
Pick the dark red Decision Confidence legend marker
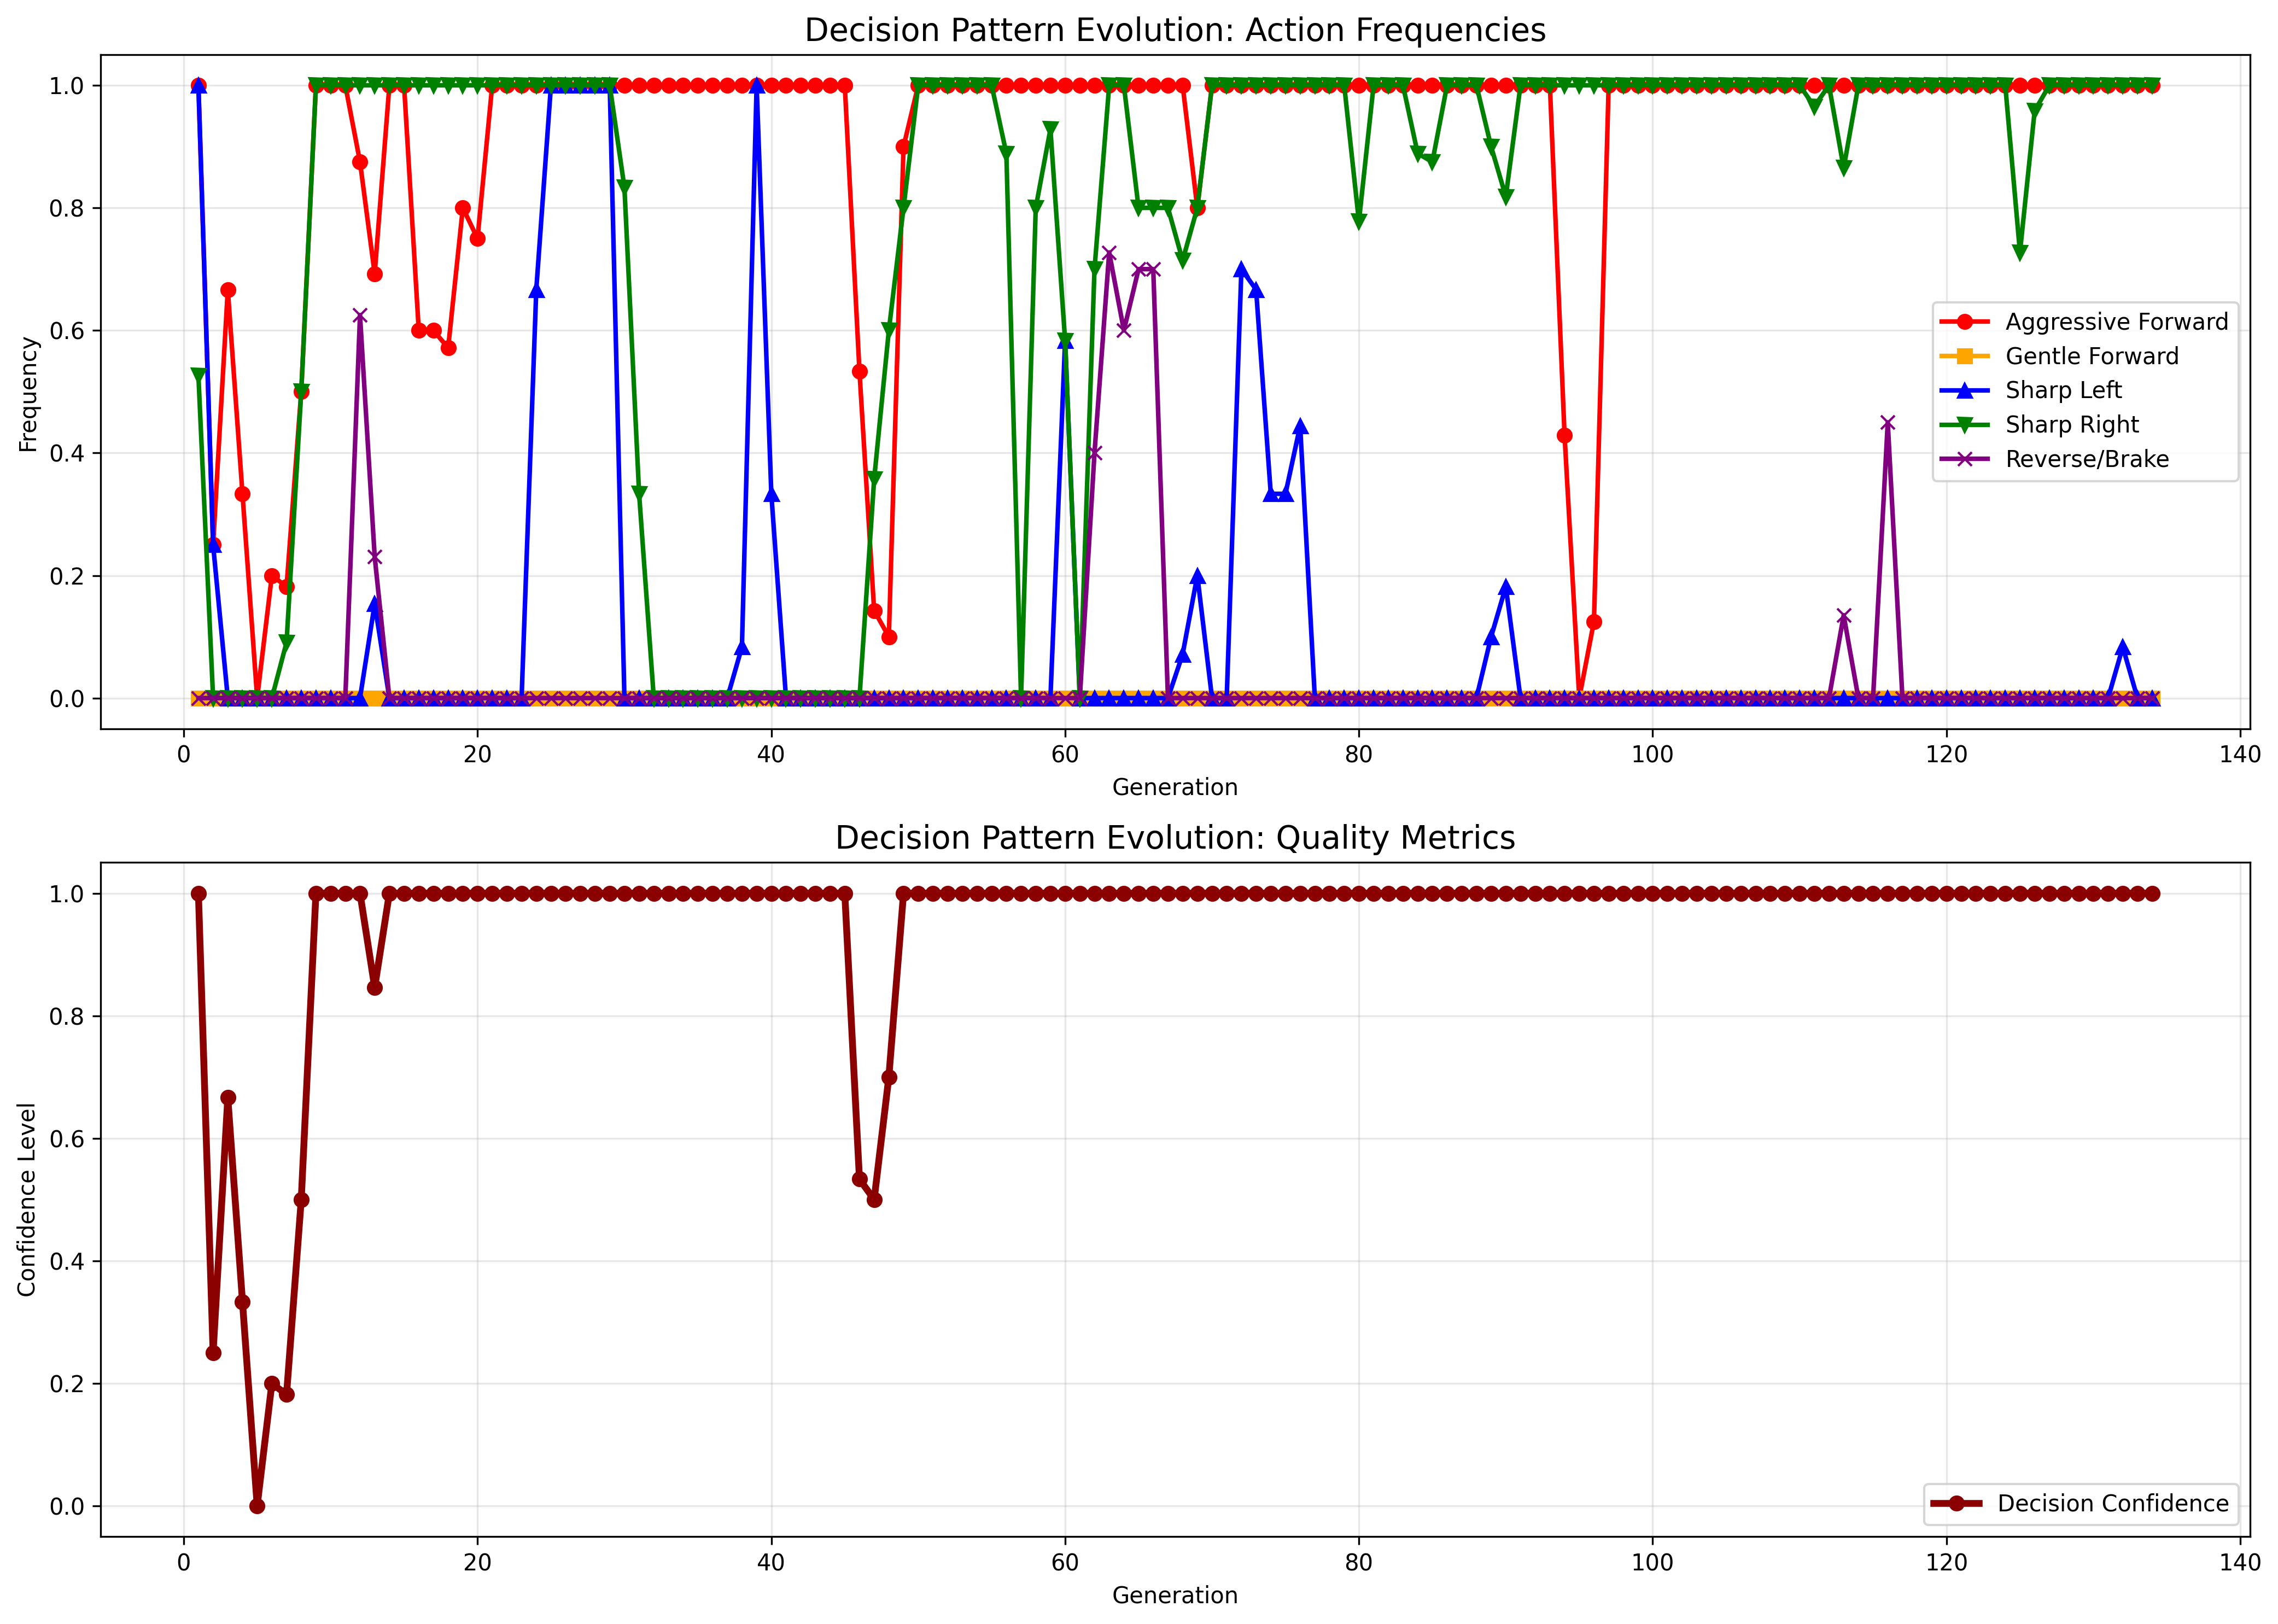(x=1956, y=1503)
